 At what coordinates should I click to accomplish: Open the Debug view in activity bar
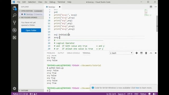point(15,30)
